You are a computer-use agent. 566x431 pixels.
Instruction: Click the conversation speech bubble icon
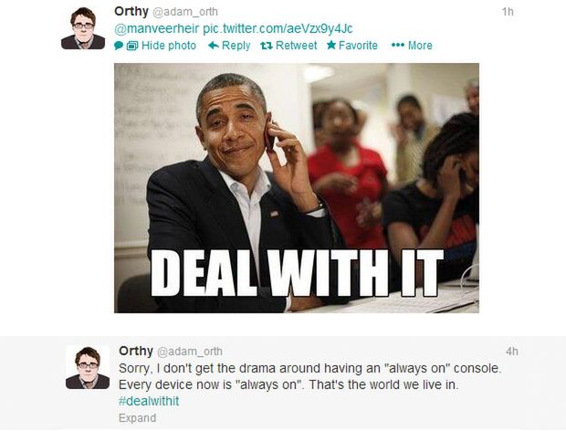click(119, 46)
